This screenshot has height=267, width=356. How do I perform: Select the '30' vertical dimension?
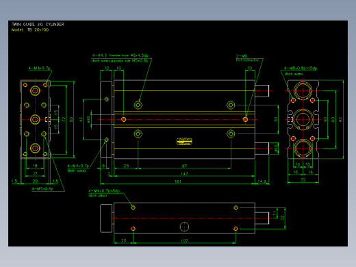point(276,119)
